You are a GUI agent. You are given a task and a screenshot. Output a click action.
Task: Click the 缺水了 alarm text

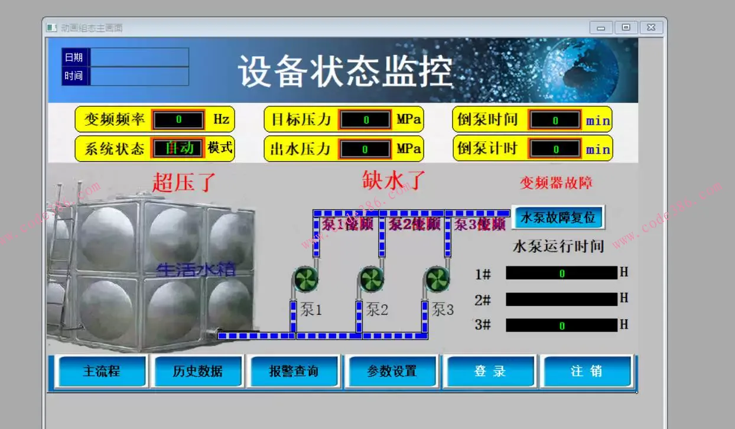coord(394,180)
